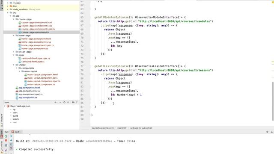The width and height of the screenshot is (274, 154).
Task: Open Run panel settings gear
Action: tap(267, 132)
